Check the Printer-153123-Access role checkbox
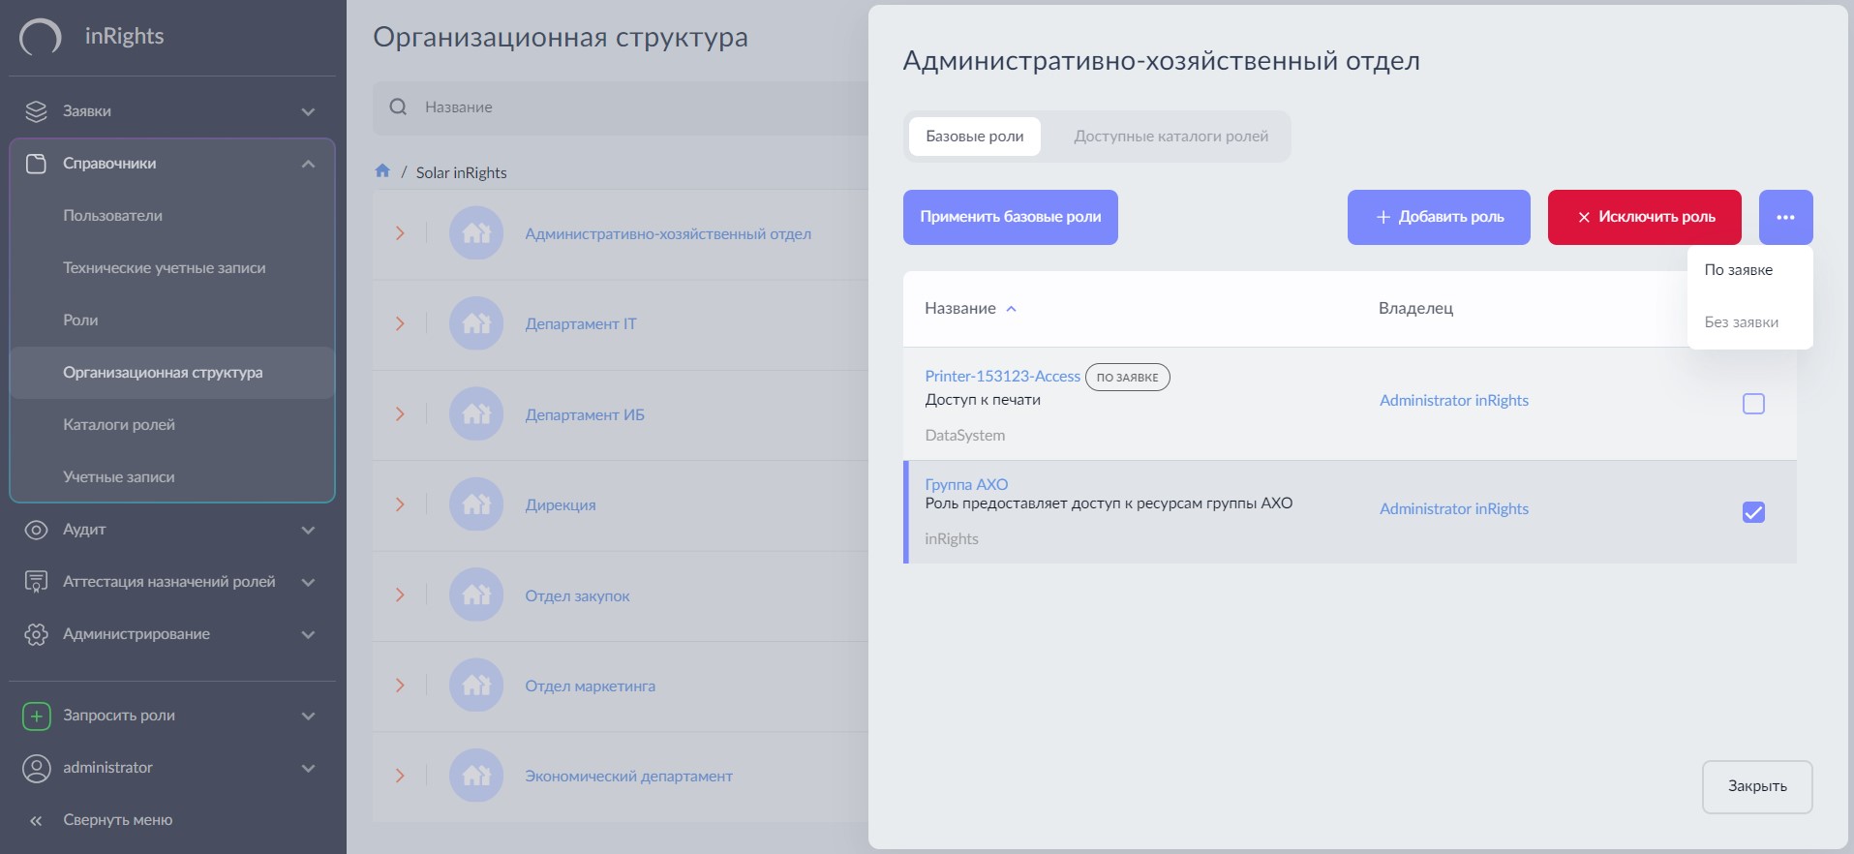 point(1753,404)
